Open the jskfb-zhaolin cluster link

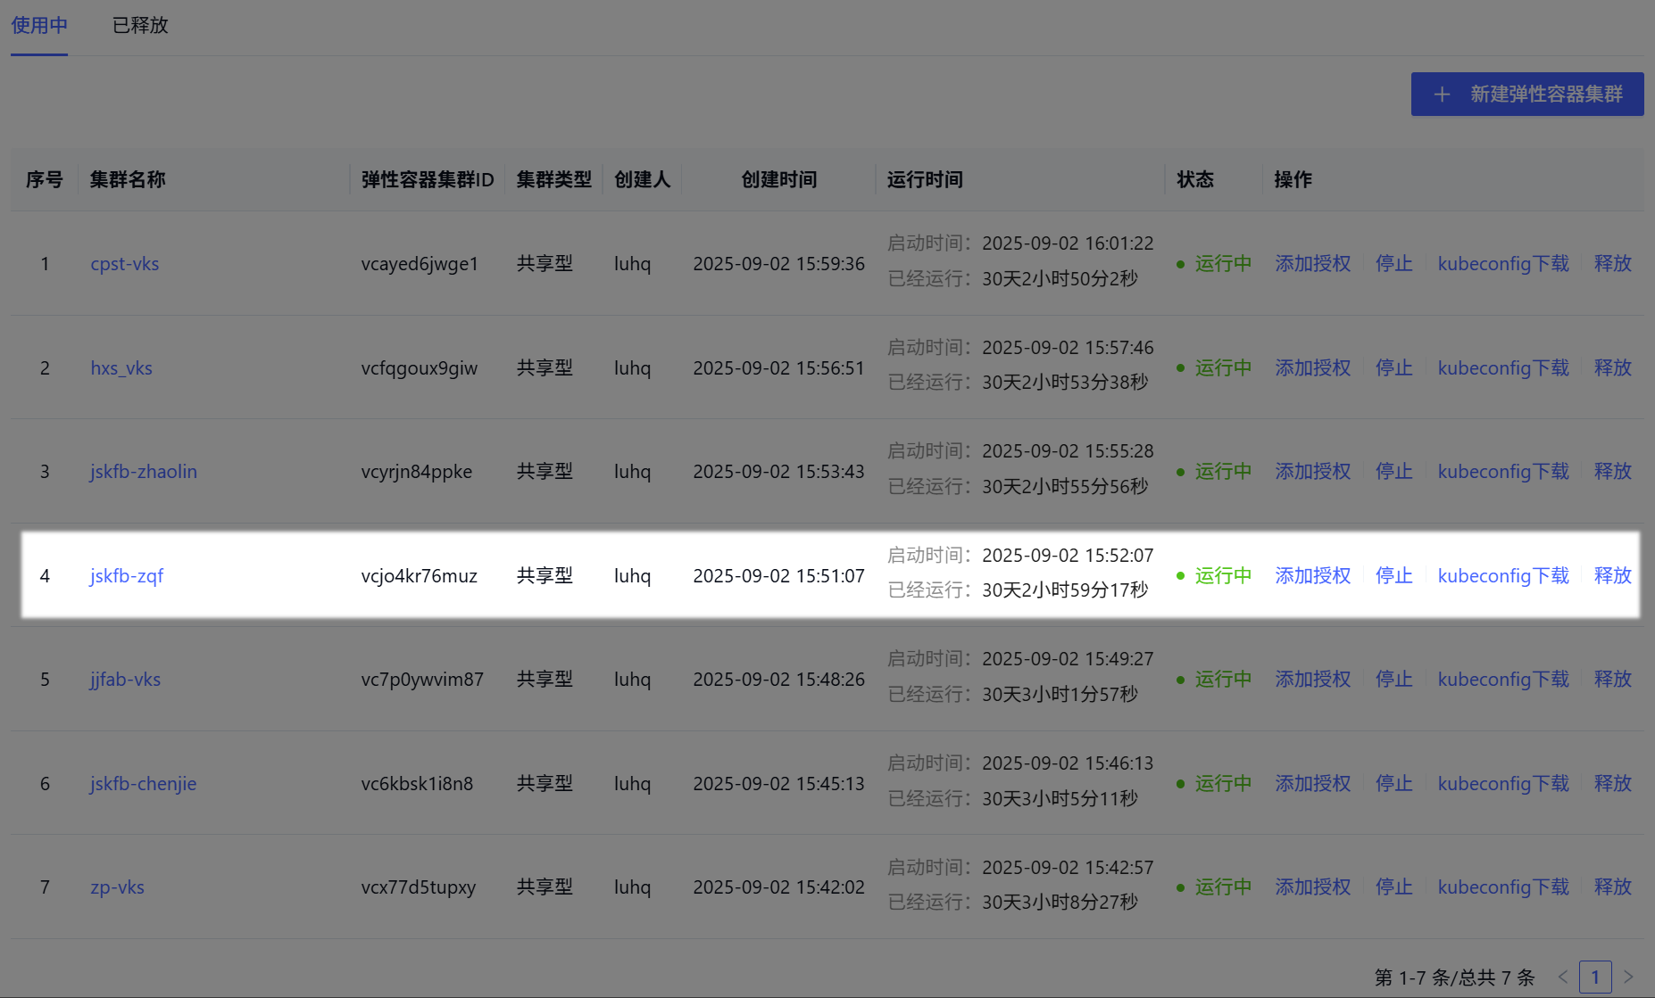pos(144,472)
